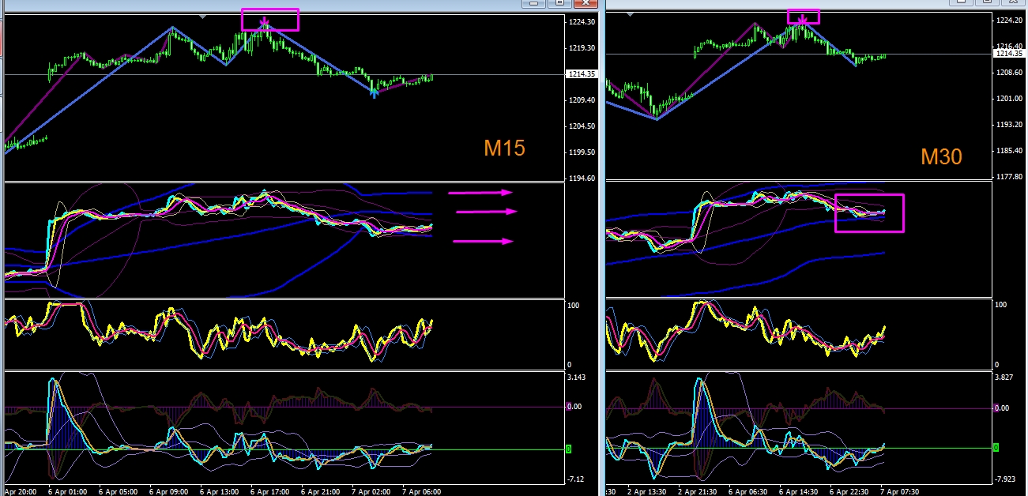1028x496 pixels.
Task: Click the -7.12 scale value in M15 indicator
Action: pos(577,479)
